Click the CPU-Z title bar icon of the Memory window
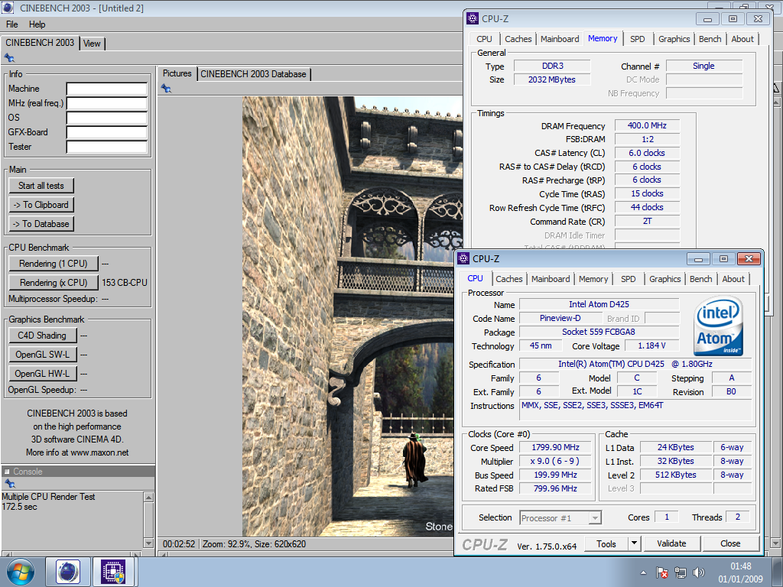The height and width of the screenshot is (587, 783). click(x=473, y=18)
